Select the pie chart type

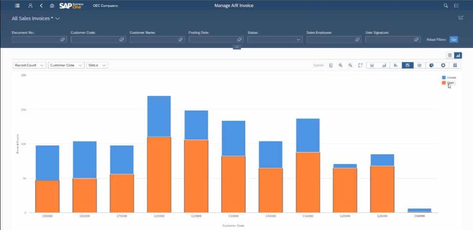click(x=431, y=65)
